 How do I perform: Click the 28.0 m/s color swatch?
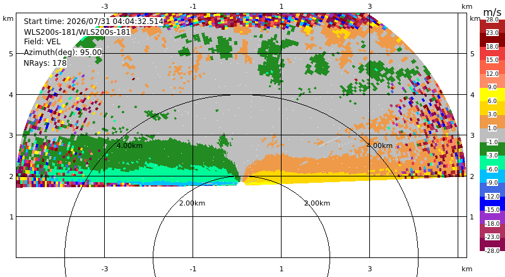pos(492,26)
